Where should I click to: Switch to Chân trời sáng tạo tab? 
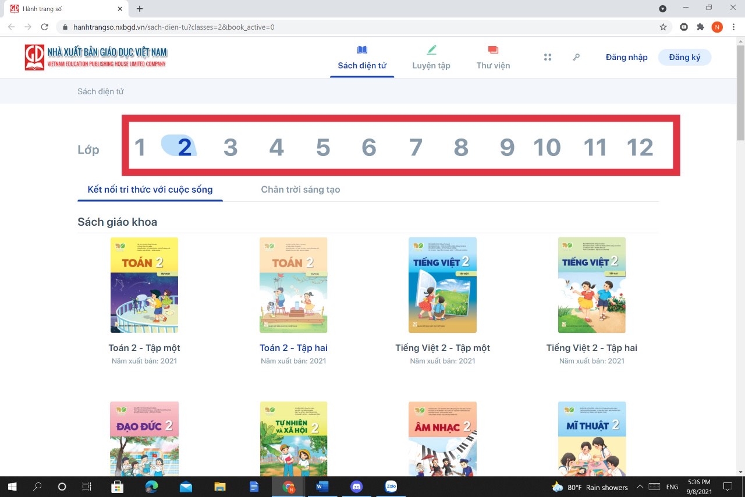[x=300, y=190]
